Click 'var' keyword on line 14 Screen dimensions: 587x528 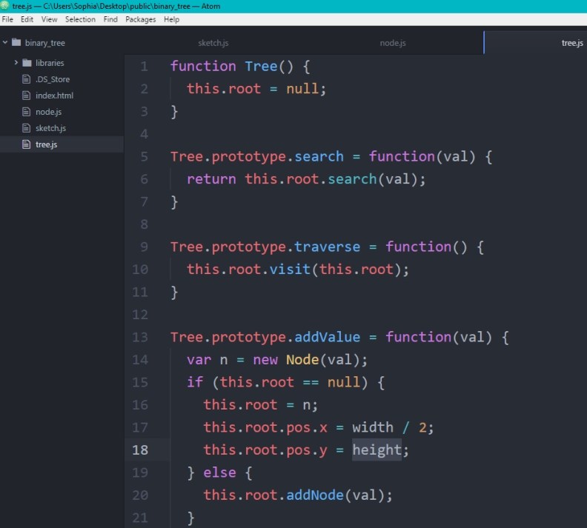coord(199,360)
